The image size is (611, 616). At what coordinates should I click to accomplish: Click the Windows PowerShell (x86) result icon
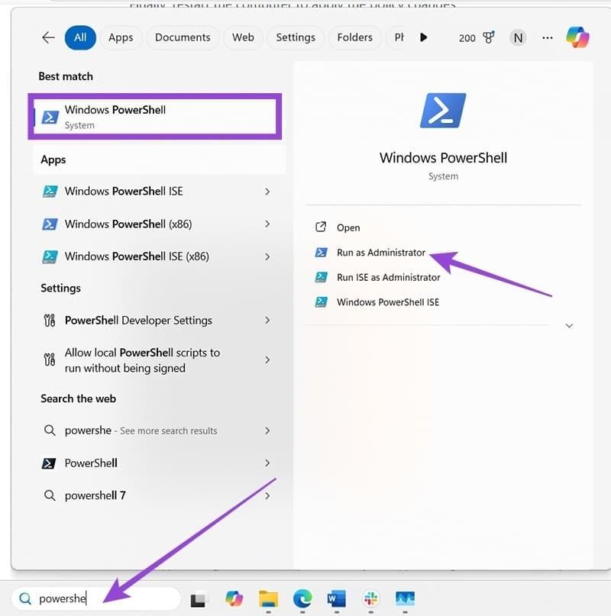[50, 224]
